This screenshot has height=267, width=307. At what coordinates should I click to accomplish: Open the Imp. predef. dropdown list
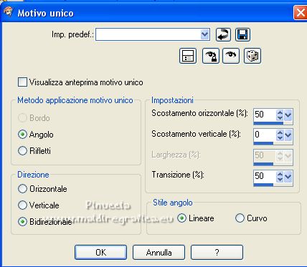pos(204,34)
